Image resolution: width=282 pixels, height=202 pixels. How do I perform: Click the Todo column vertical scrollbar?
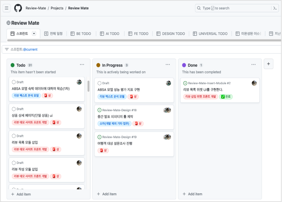pos(88,86)
